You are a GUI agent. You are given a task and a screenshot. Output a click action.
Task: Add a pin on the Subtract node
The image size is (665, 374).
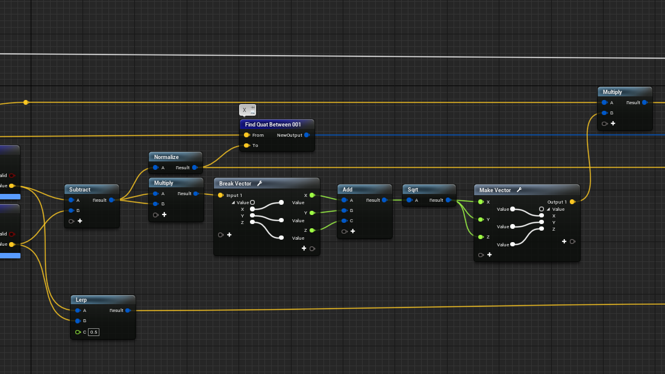coord(80,221)
